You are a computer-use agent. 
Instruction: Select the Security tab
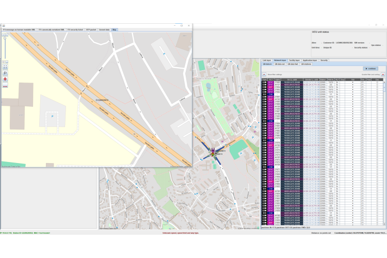coord(324,60)
